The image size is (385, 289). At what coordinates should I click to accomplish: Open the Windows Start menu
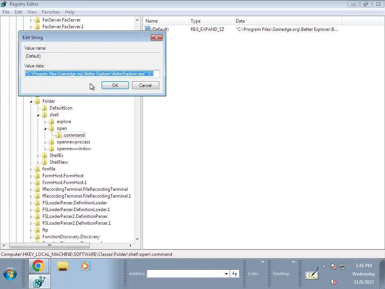point(10,273)
